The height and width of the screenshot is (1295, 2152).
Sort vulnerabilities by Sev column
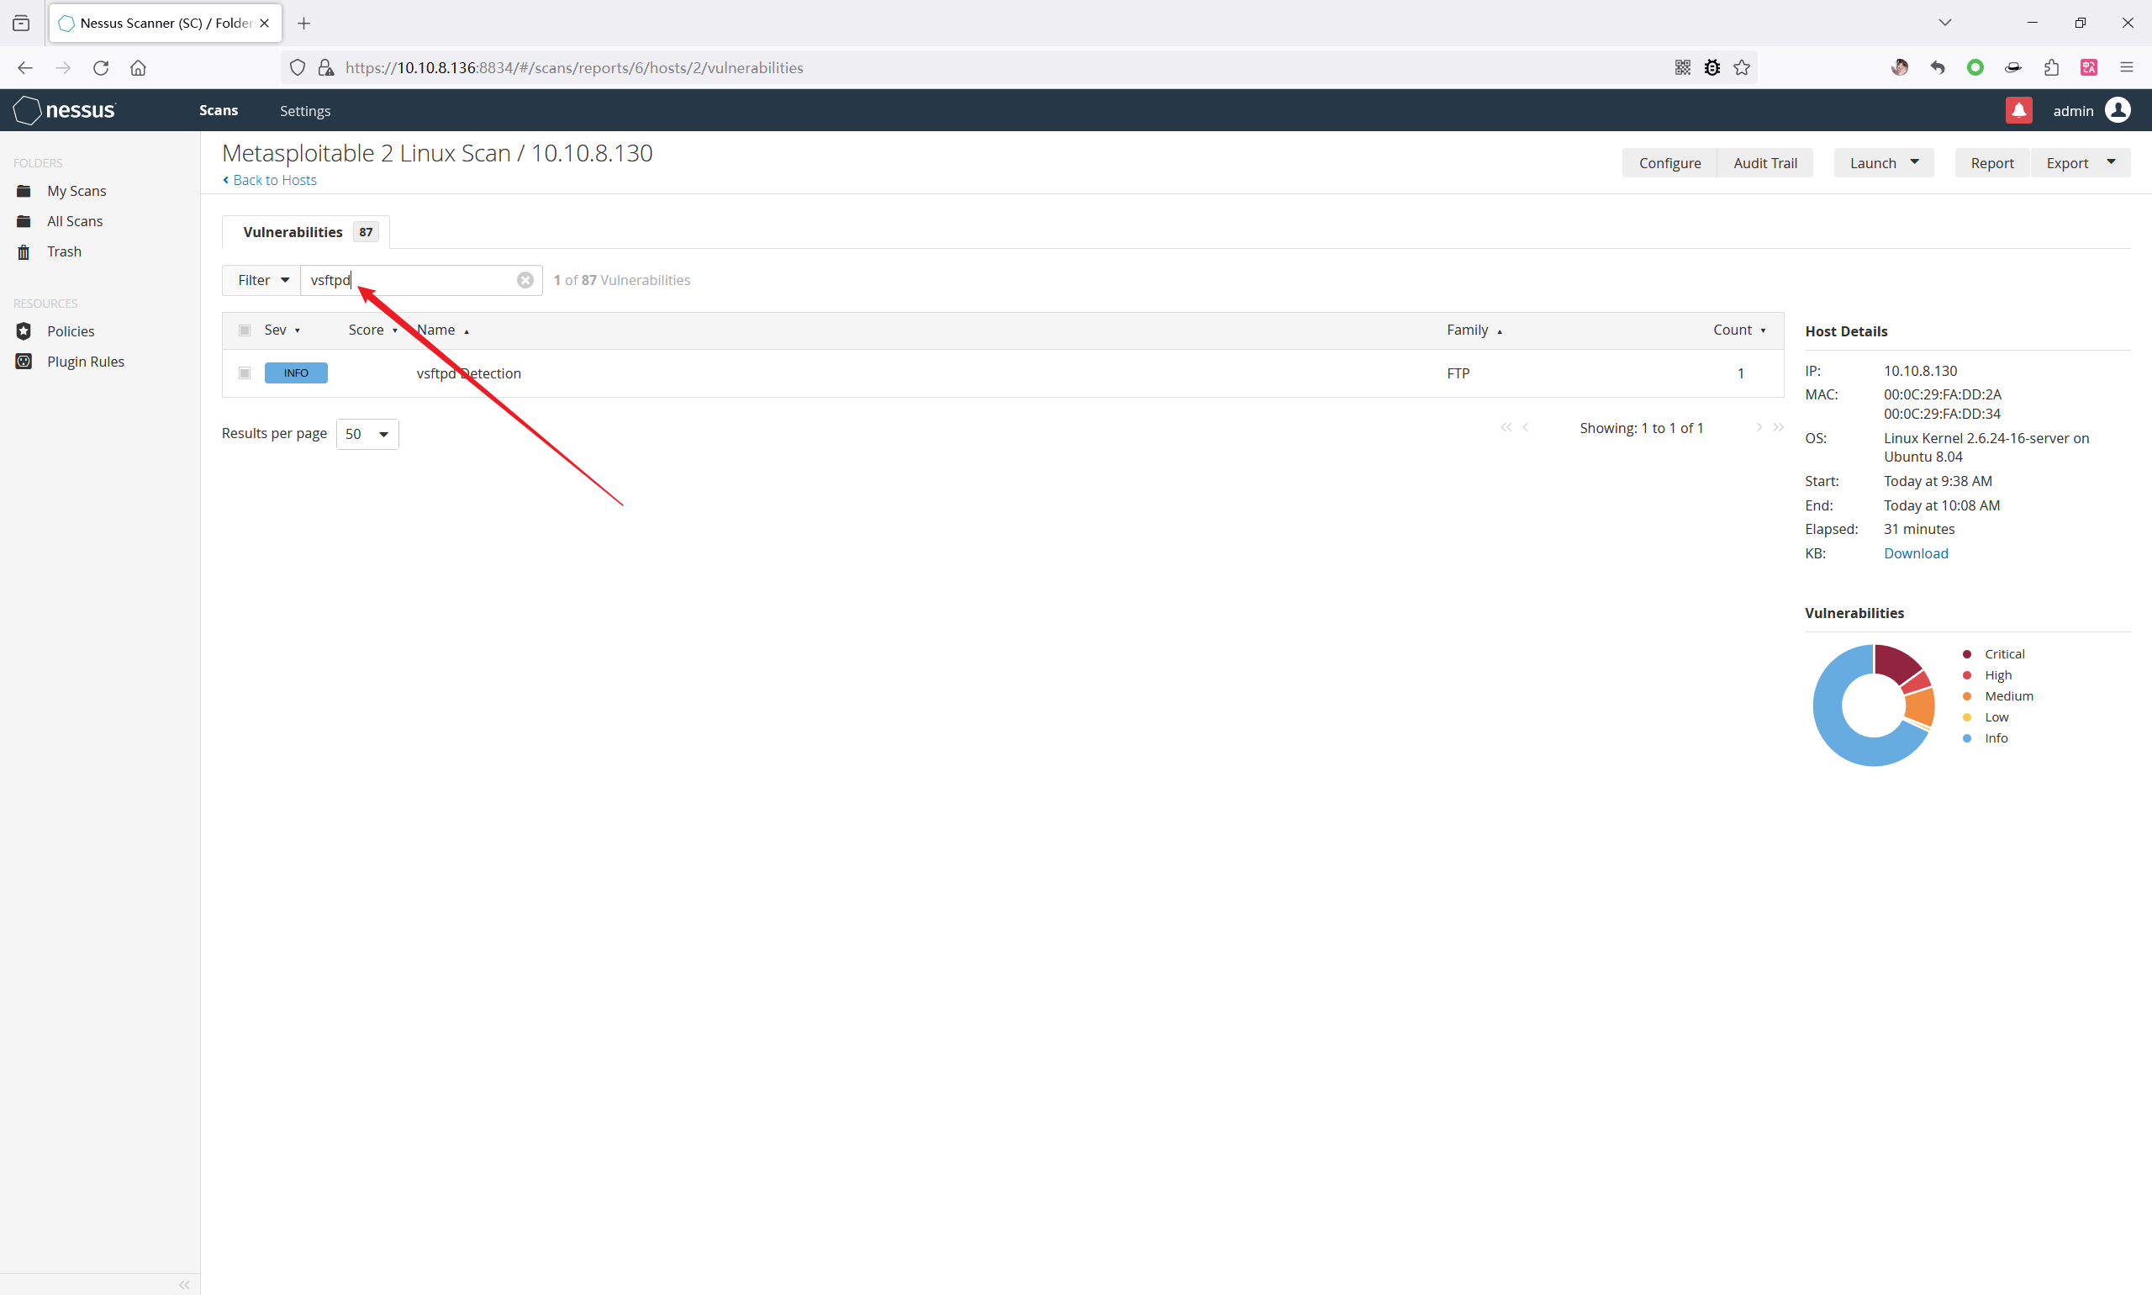tap(282, 330)
